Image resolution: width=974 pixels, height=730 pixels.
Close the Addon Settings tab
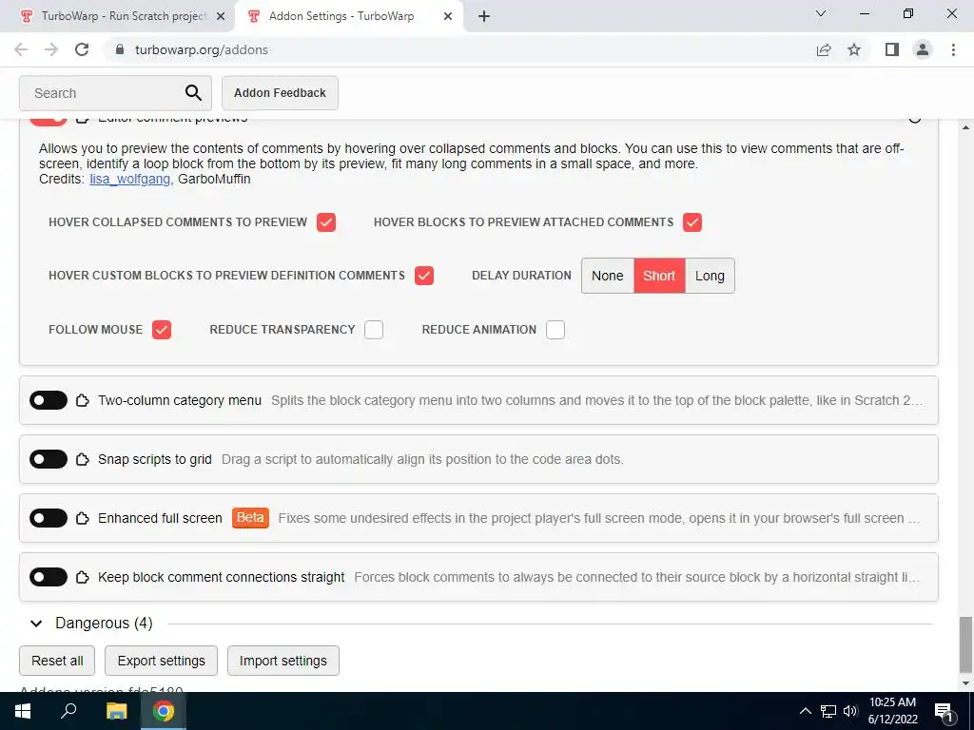pyautogui.click(x=448, y=16)
